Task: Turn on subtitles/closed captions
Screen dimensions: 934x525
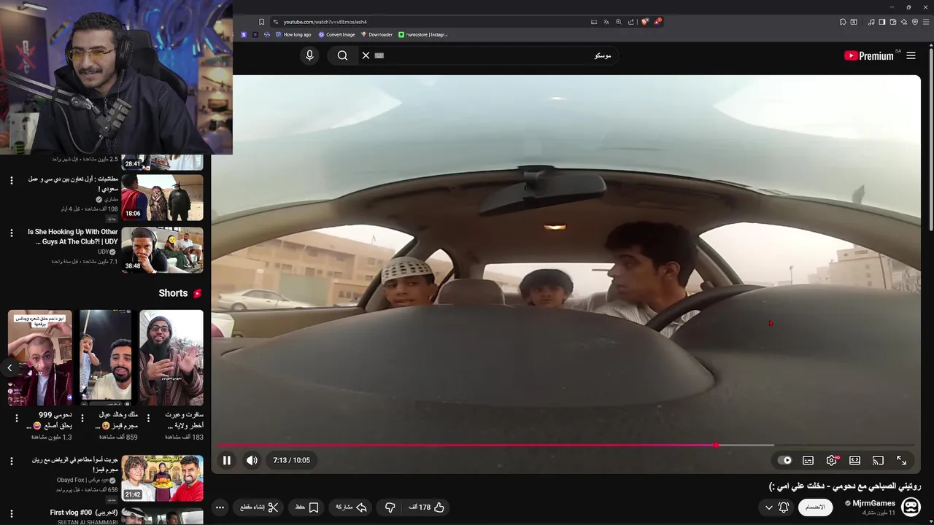Action: coord(808,460)
